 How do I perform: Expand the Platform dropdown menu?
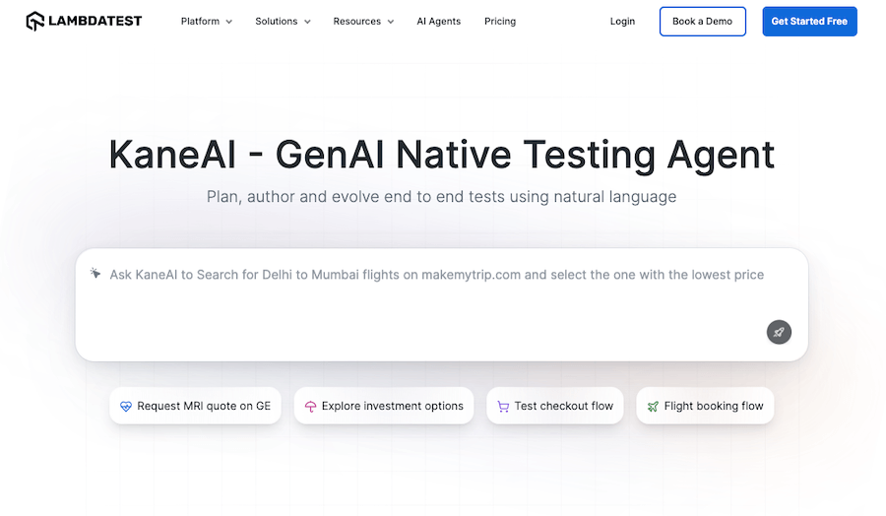pyautogui.click(x=207, y=22)
